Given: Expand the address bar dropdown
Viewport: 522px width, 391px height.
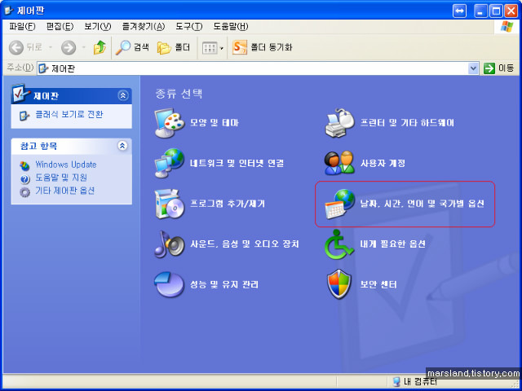Looking at the screenshot, I should (x=473, y=68).
